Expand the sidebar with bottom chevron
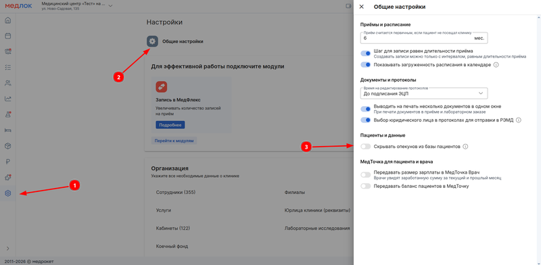 7,248
